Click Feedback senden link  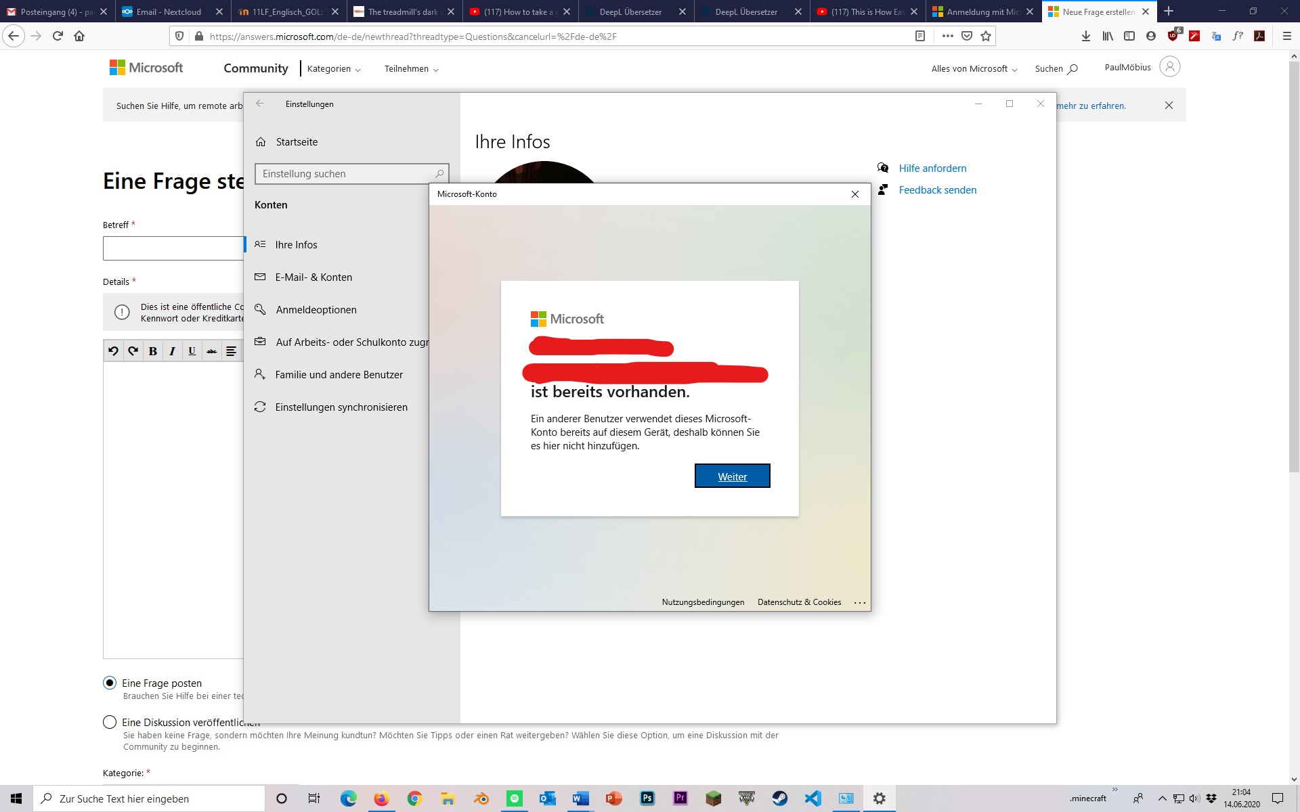coord(937,190)
